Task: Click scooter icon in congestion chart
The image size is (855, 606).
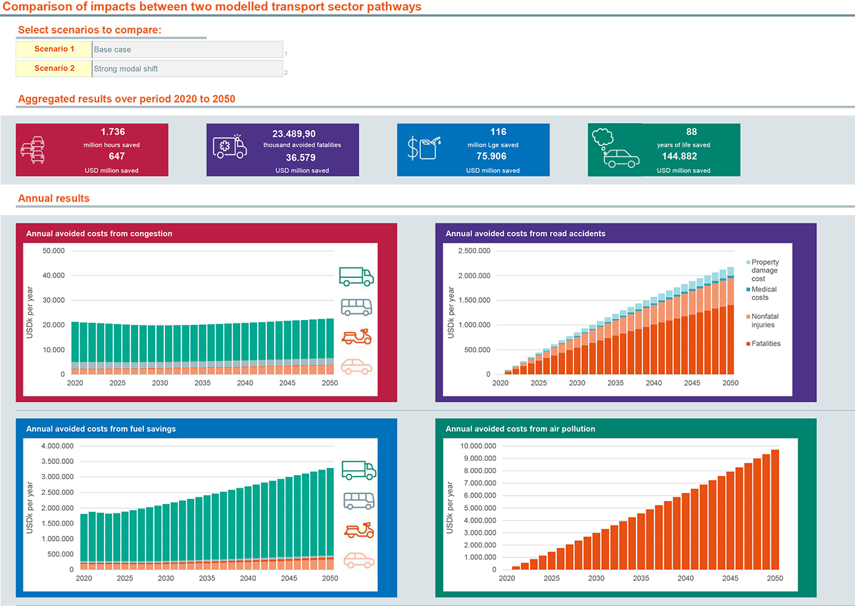Action: (x=357, y=337)
